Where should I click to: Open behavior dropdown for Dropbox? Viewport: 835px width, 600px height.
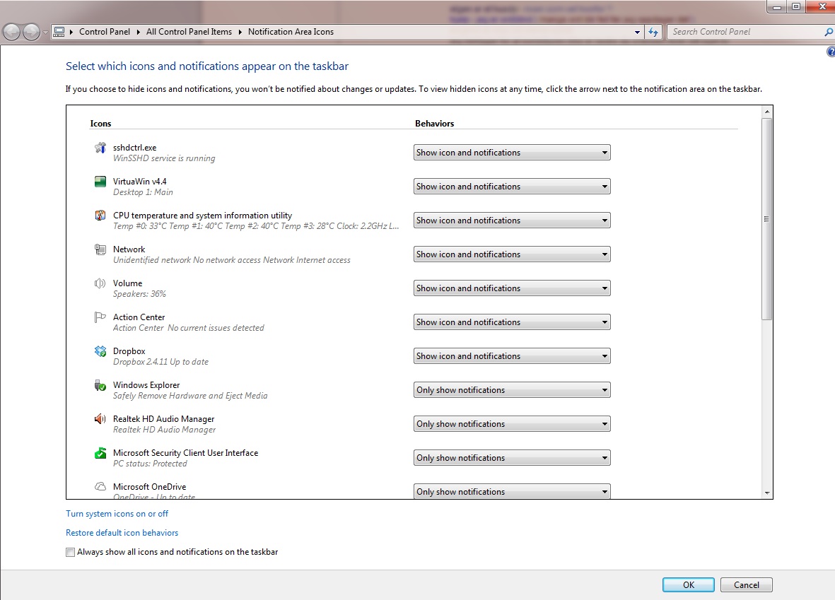click(x=512, y=356)
